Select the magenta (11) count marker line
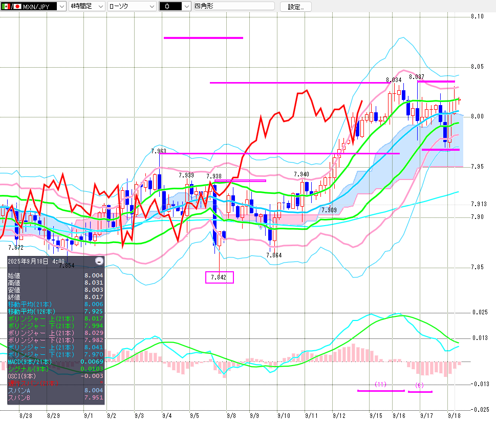This screenshot has width=496, height=421. 380,390
